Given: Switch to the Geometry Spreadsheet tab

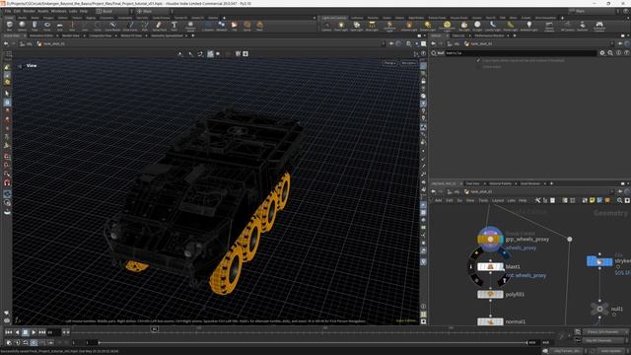Looking at the screenshot, I should pyautogui.click(x=167, y=35).
